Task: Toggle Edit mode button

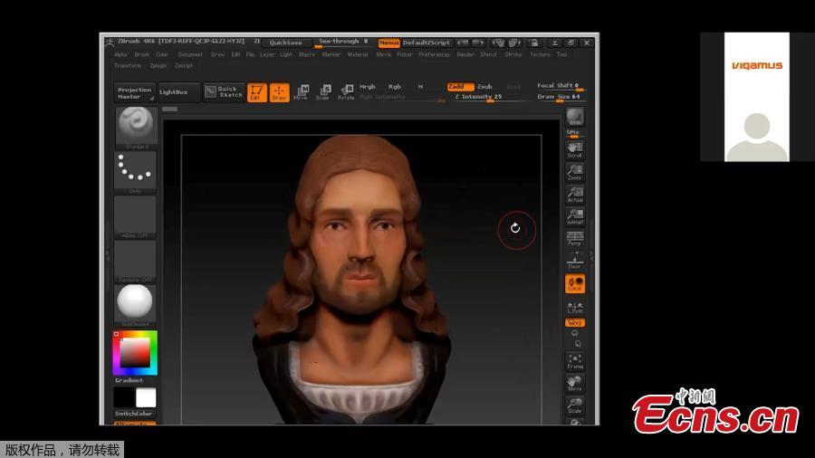Action: click(256, 91)
